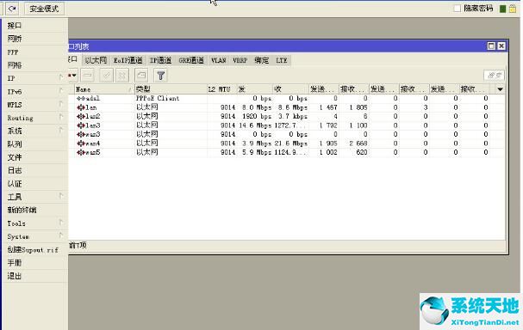
Task: Switch to the GRE通道 tab
Action: [x=191, y=60]
